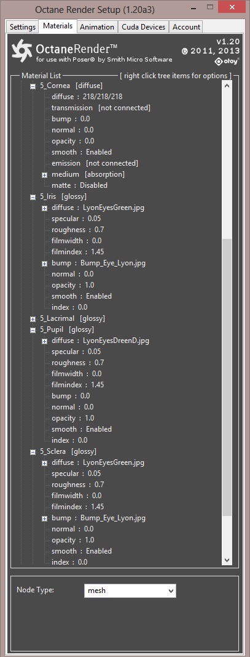Image resolution: width=250 pixels, height=657 pixels.
Task: Select 5_Cornea opacity : 0.0 row
Action: coord(72,141)
